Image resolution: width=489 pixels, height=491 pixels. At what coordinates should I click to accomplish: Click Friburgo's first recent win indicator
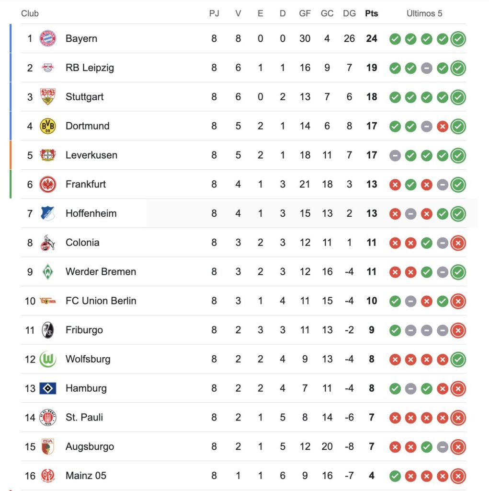coord(395,330)
